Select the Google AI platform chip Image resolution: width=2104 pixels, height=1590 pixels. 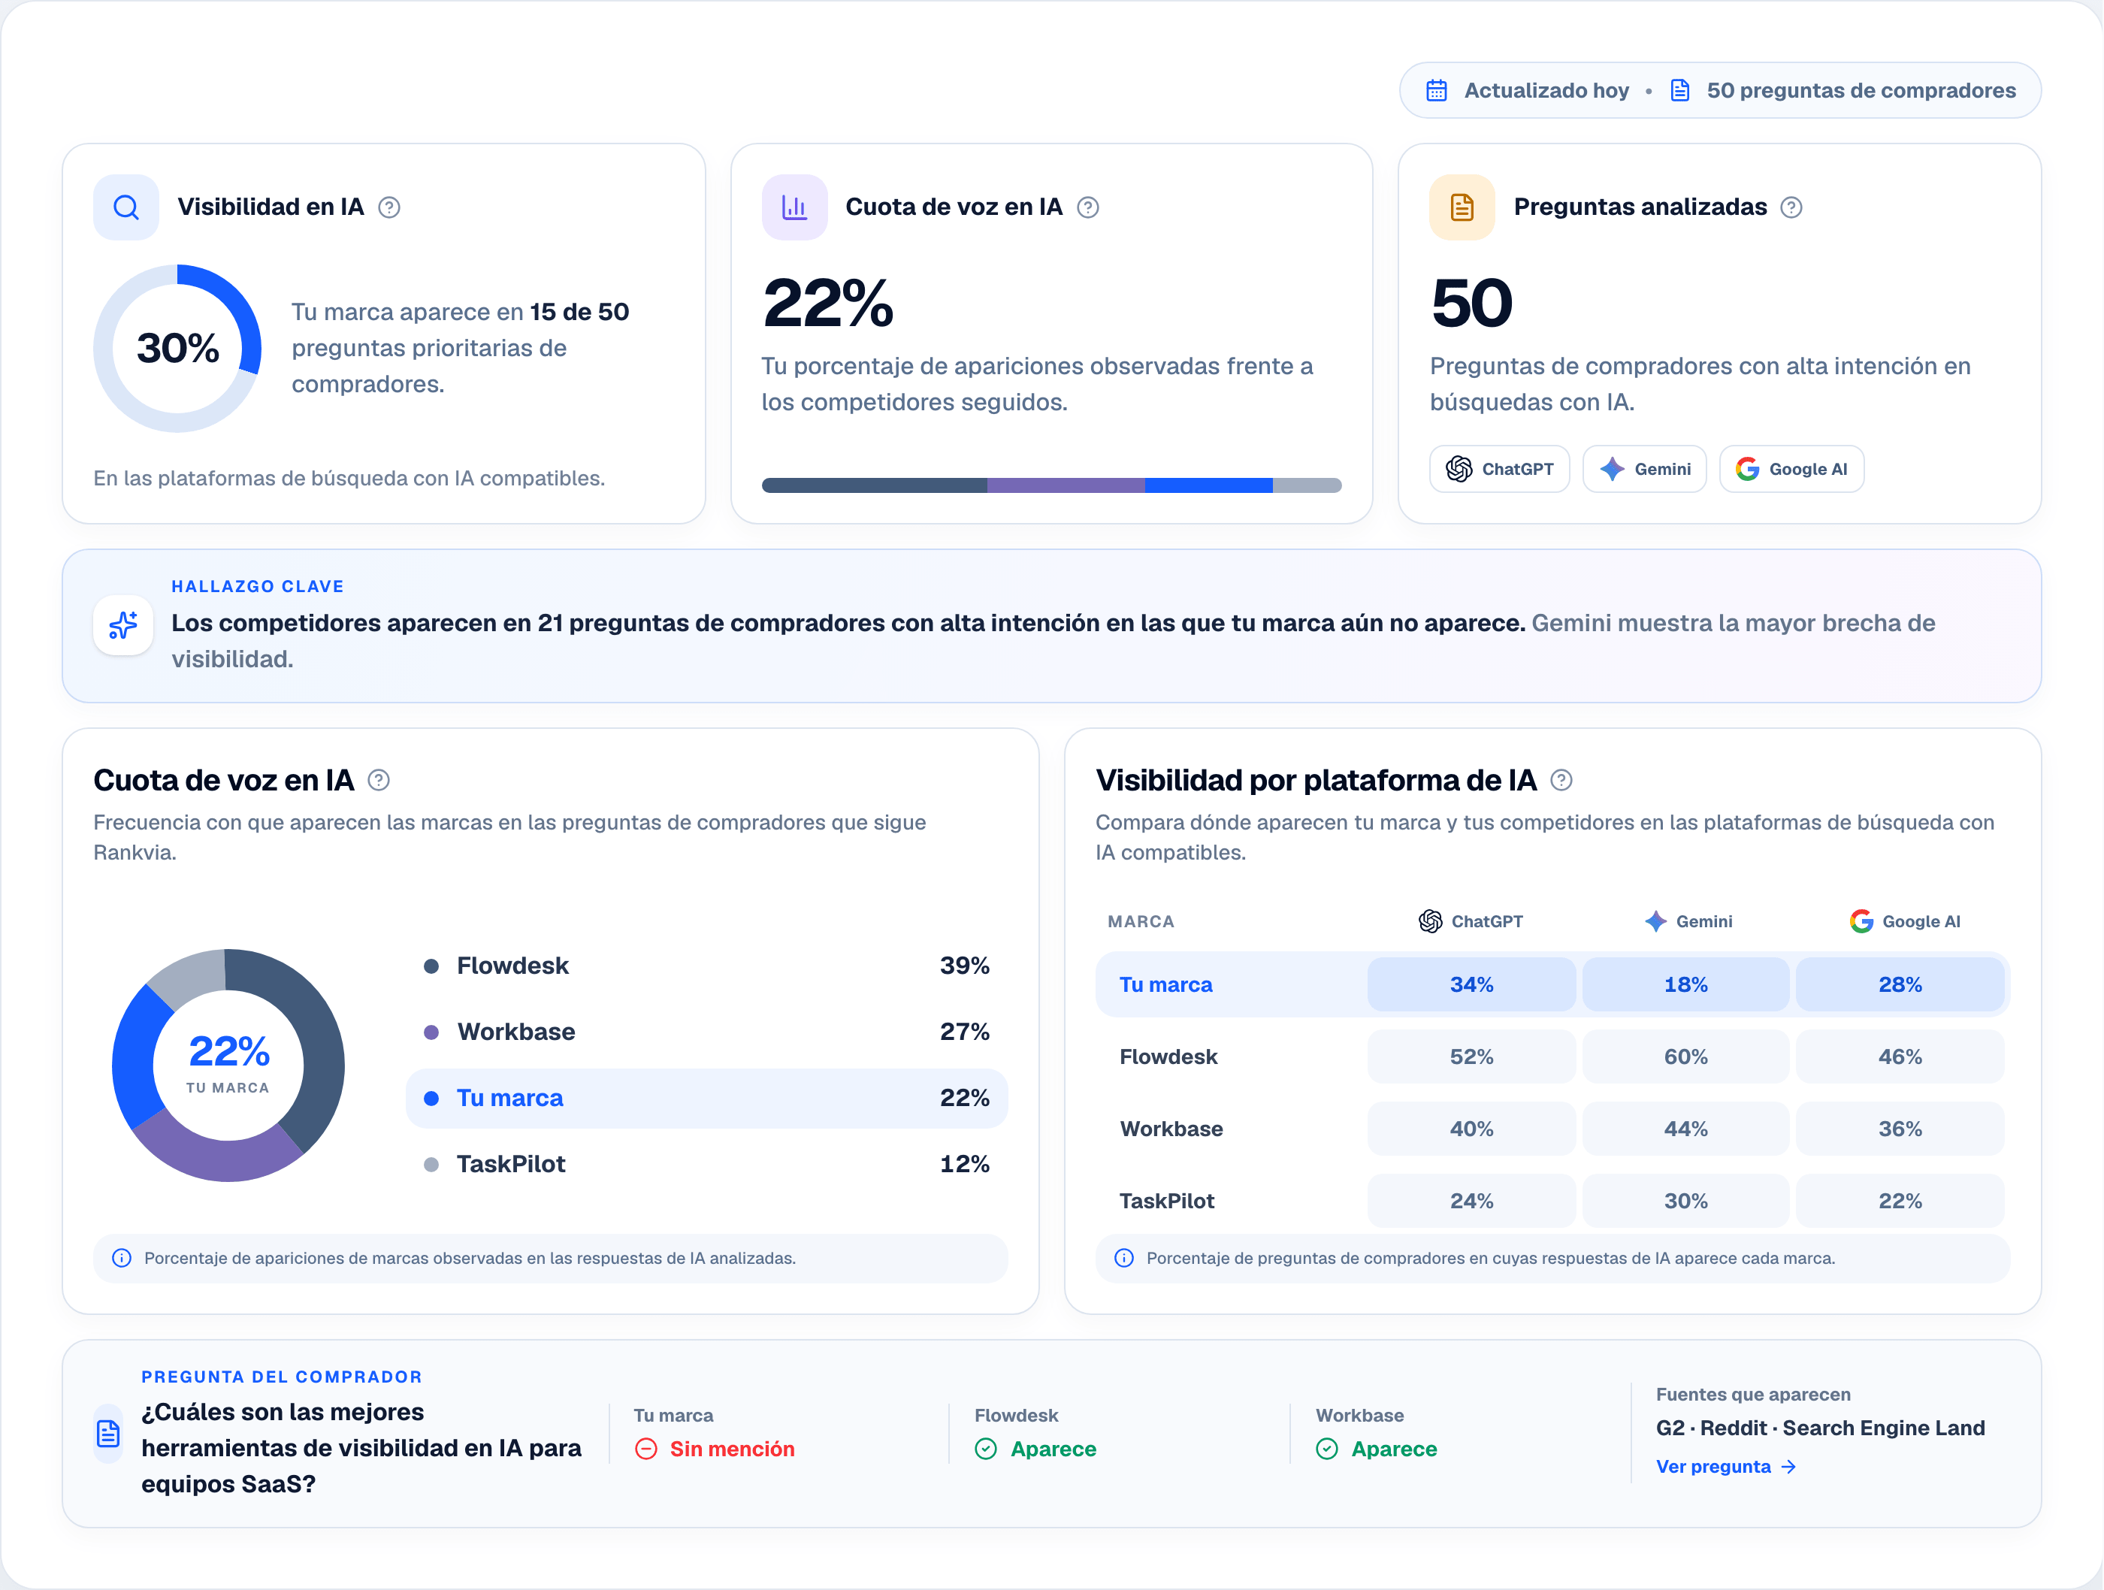(1791, 469)
